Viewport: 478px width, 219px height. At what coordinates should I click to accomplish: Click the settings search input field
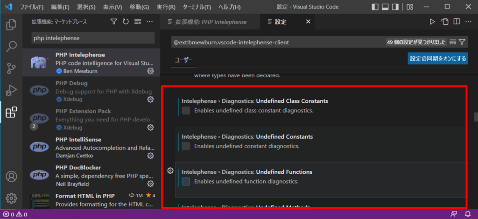point(277,42)
